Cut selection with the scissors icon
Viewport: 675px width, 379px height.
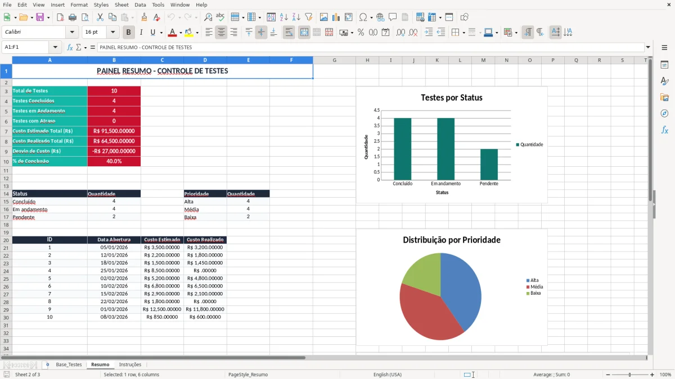pos(100,17)
